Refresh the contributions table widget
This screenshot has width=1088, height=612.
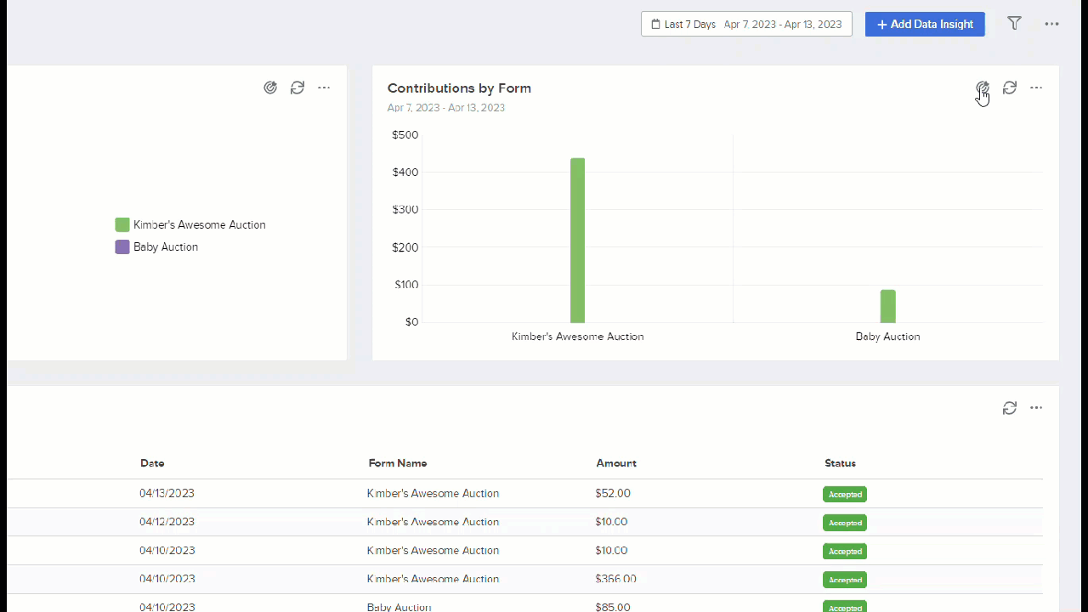(1010, 408)
